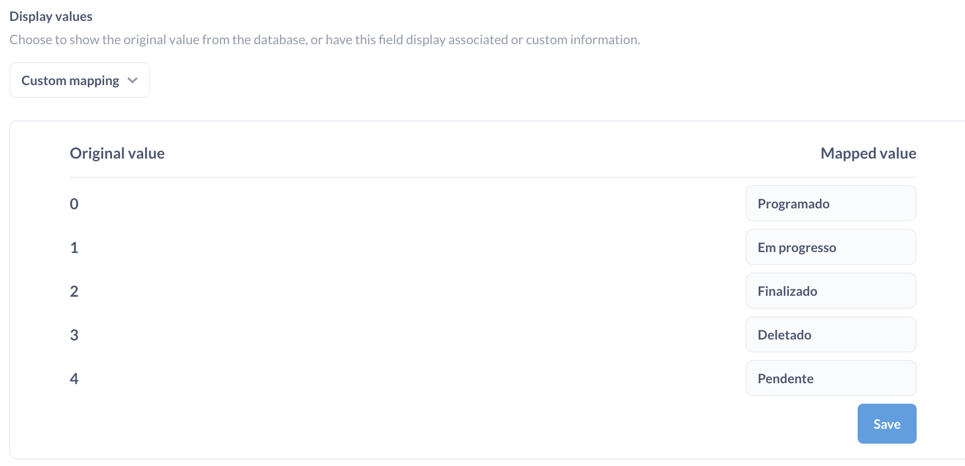Click original value 1 in the table

73,247
